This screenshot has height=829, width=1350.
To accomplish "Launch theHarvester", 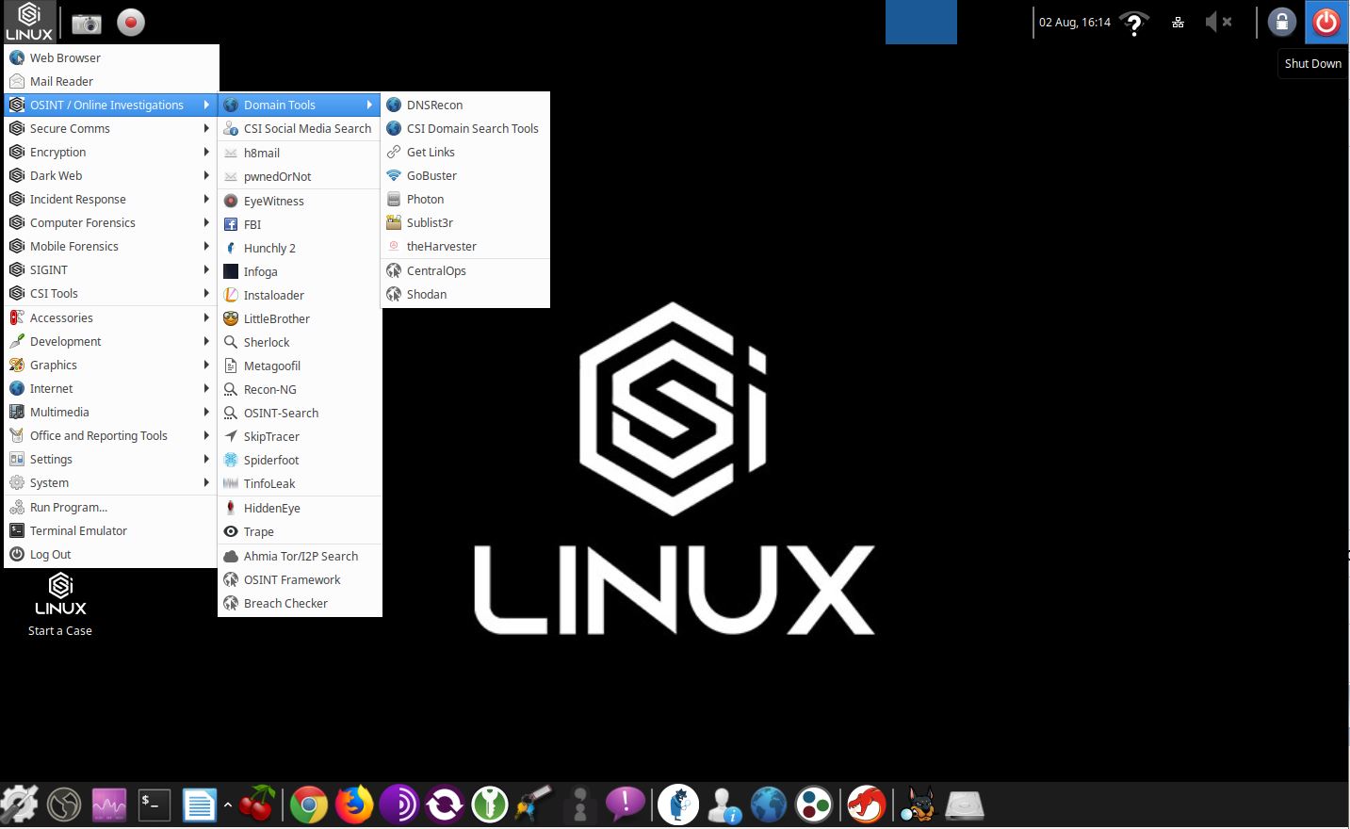I will point(465,246).
